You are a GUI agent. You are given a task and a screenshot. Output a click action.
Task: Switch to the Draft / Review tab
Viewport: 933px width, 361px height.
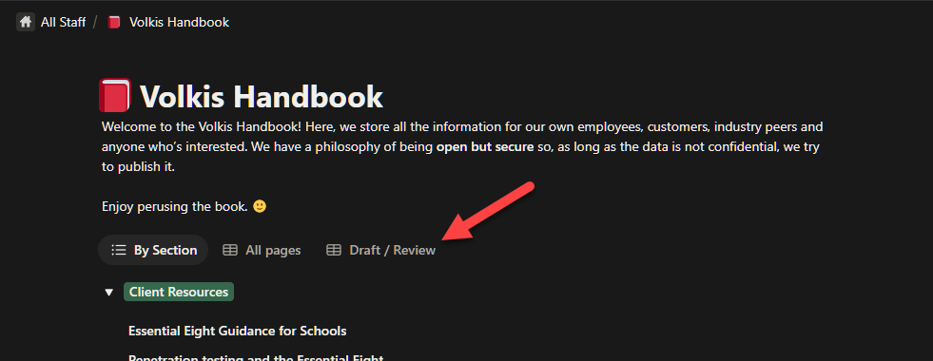(381, 251)
